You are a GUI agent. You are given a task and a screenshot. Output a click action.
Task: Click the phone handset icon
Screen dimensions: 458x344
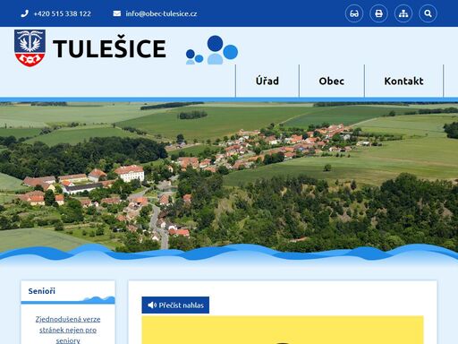click(25, 13)
